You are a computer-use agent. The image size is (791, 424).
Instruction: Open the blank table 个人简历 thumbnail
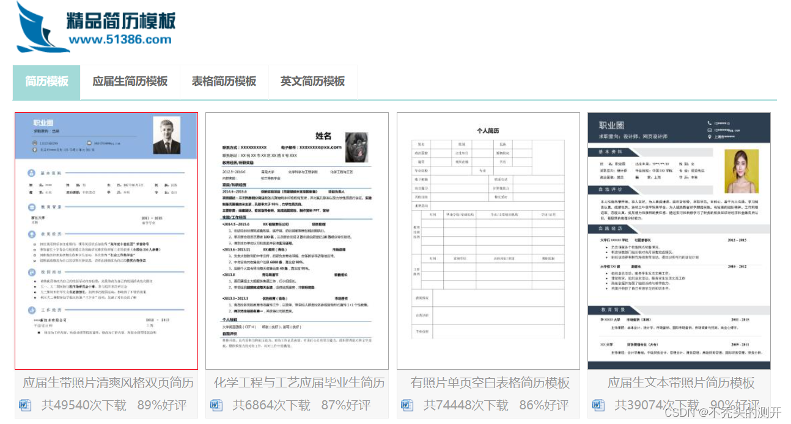click(488, 241)
